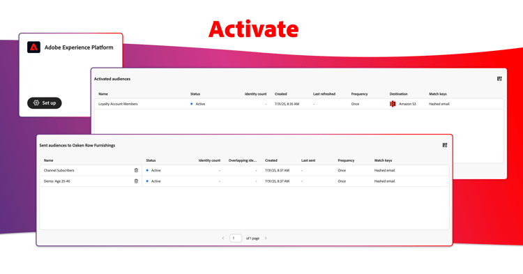Go to next page arrow
This screenshot has width=523, height=274.
[x=266, y=238]
